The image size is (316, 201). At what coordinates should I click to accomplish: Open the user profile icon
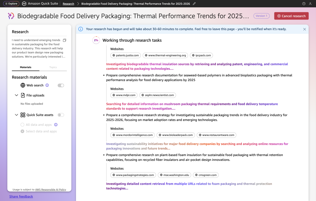coord(310,4)
